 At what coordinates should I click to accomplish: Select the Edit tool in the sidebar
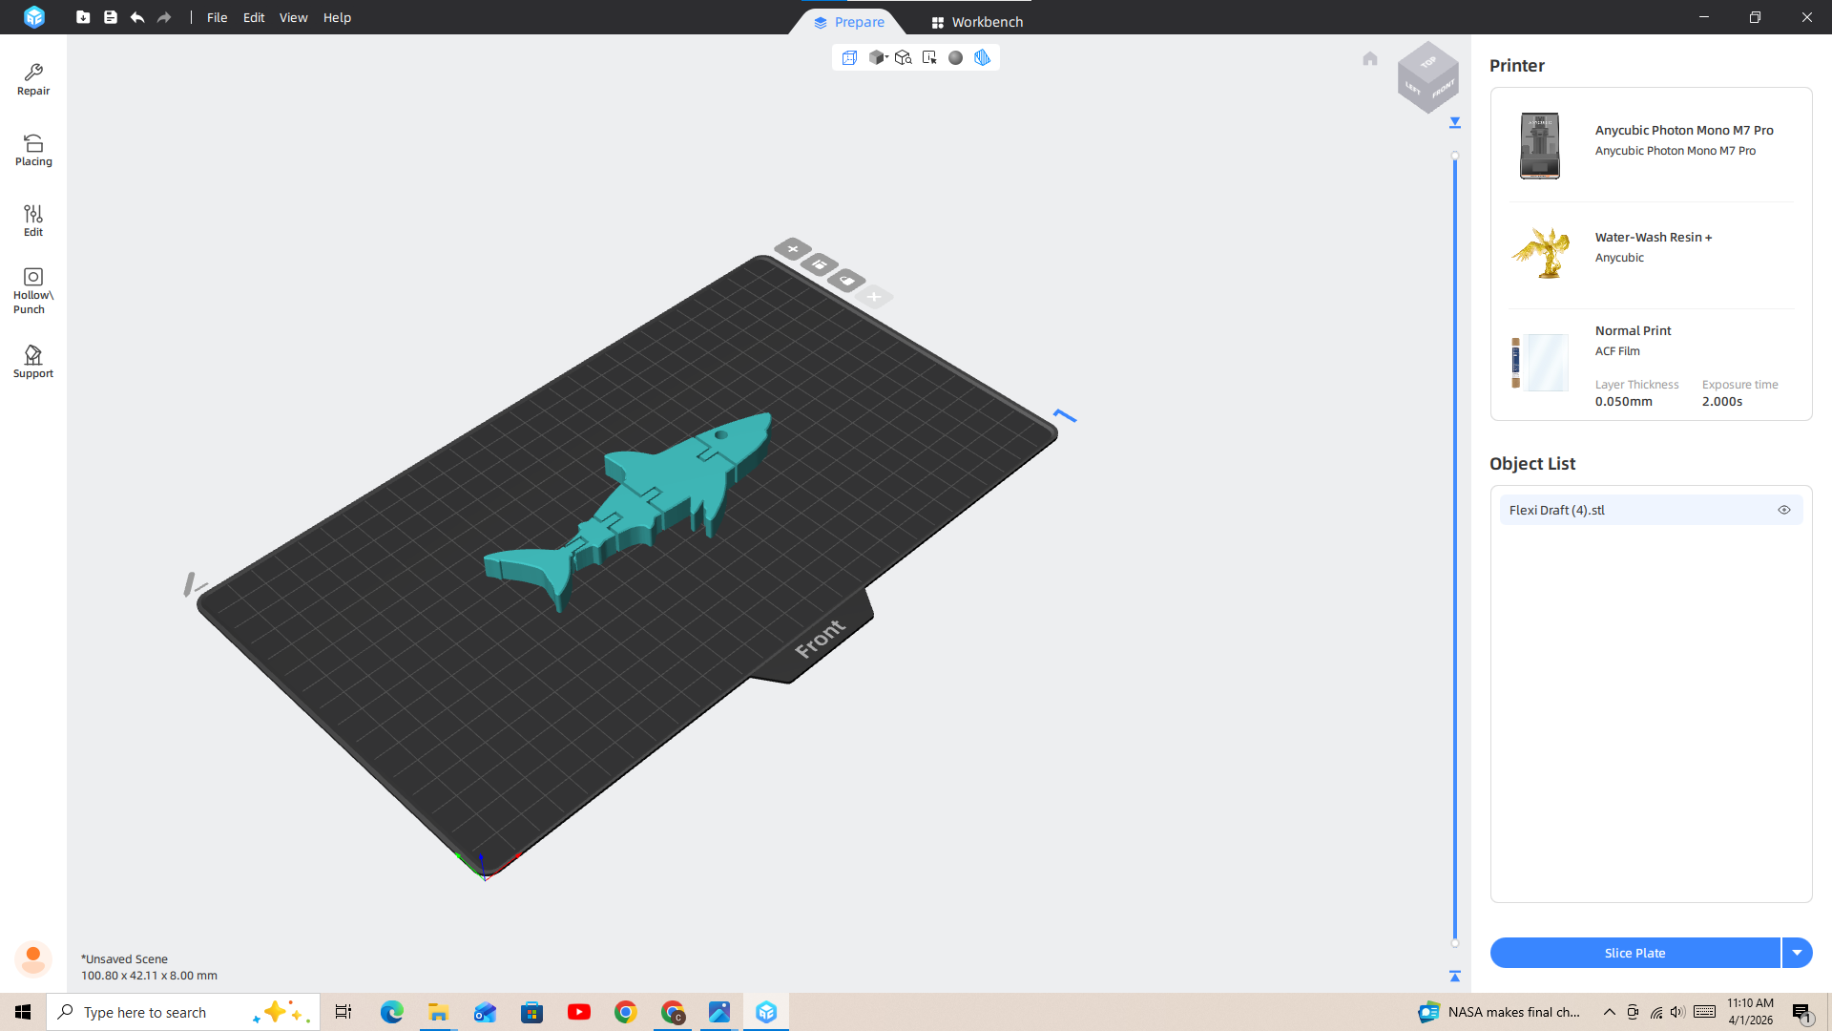(32, 219)
